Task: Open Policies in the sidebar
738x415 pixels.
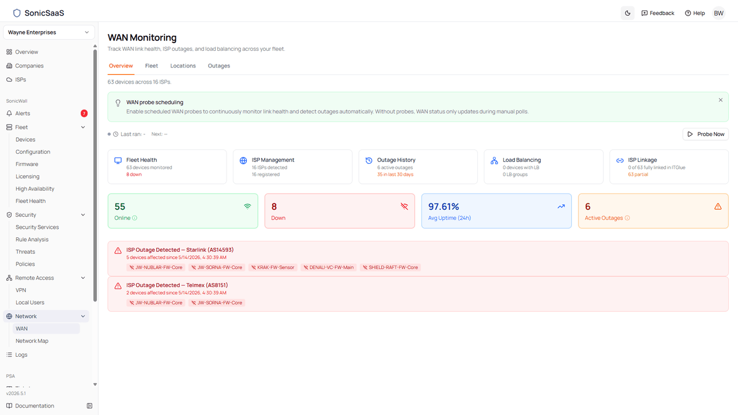Action: click(25, 264)
